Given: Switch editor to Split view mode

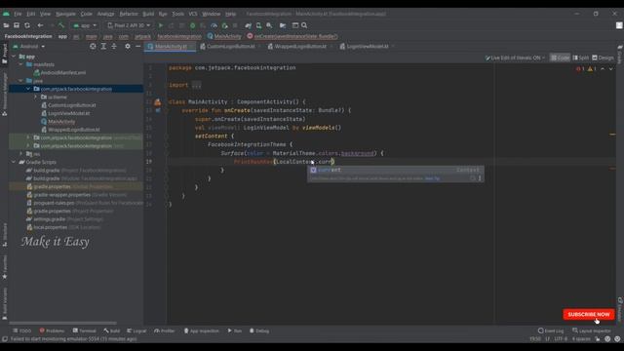Looking at the screenshot, I should pyautogui.click(x=581, y=58).
